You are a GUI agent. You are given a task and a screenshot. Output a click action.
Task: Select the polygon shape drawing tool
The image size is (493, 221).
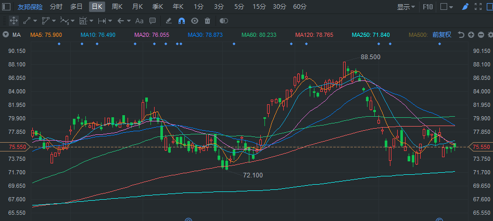(46, 21)
